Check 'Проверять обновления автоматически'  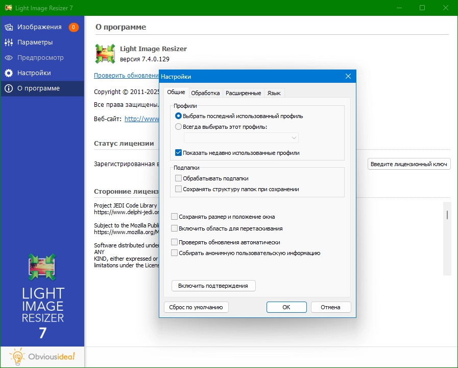(x=174, y=242)
